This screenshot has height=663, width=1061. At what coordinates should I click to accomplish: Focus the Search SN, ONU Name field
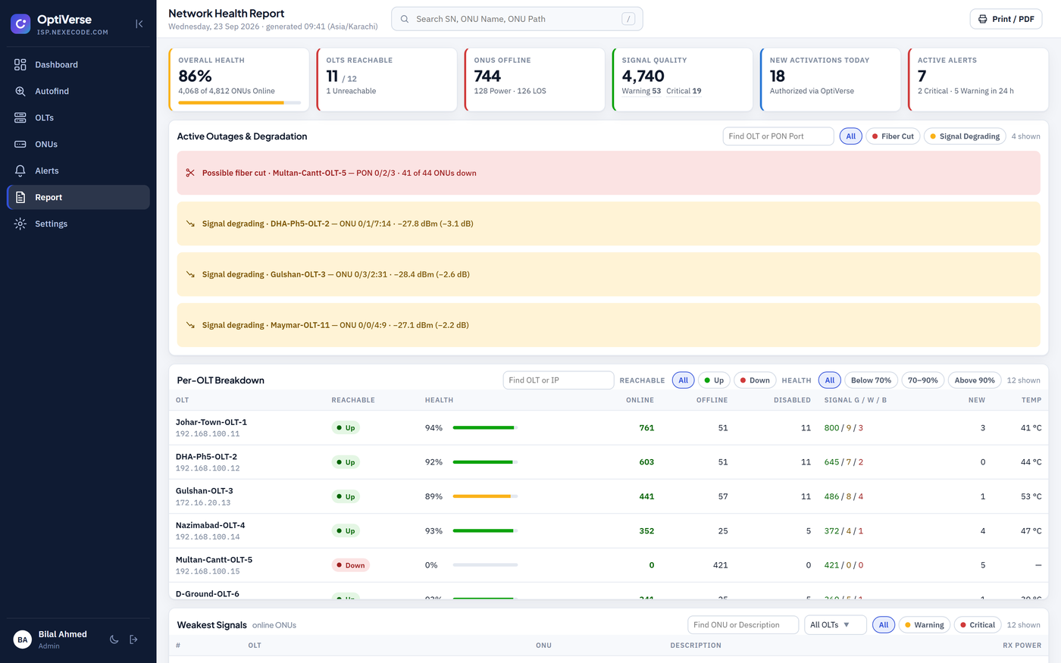[x=517, y=19]
